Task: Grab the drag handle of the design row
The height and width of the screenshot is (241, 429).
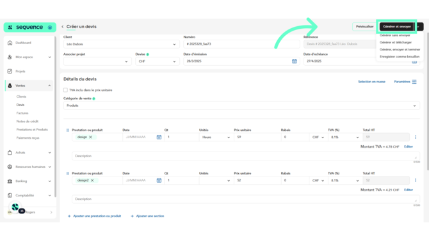Action: coord(68,130)
